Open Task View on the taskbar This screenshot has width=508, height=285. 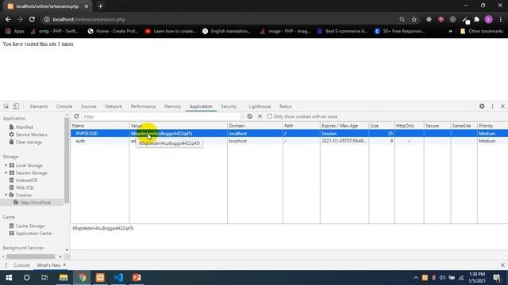point(44,278)
